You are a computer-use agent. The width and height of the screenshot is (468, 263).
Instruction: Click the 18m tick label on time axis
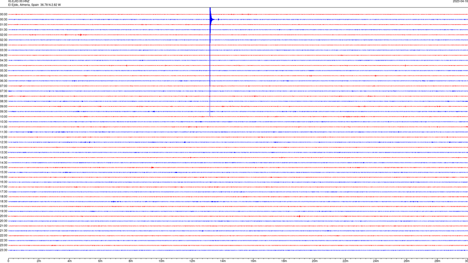(284, 261)
